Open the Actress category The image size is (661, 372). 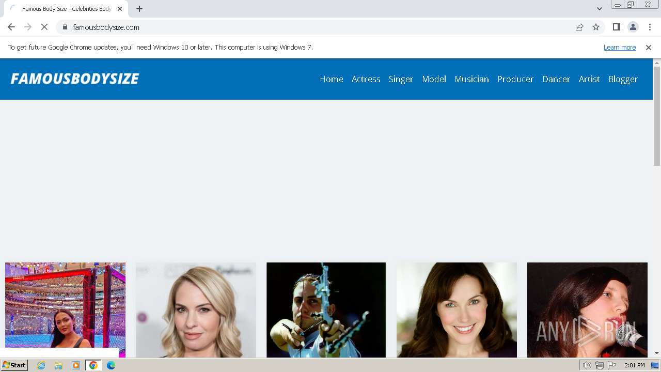(366, 79)
